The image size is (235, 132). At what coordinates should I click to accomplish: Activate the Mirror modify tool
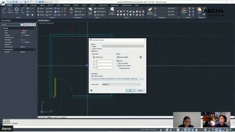[50, 11]
